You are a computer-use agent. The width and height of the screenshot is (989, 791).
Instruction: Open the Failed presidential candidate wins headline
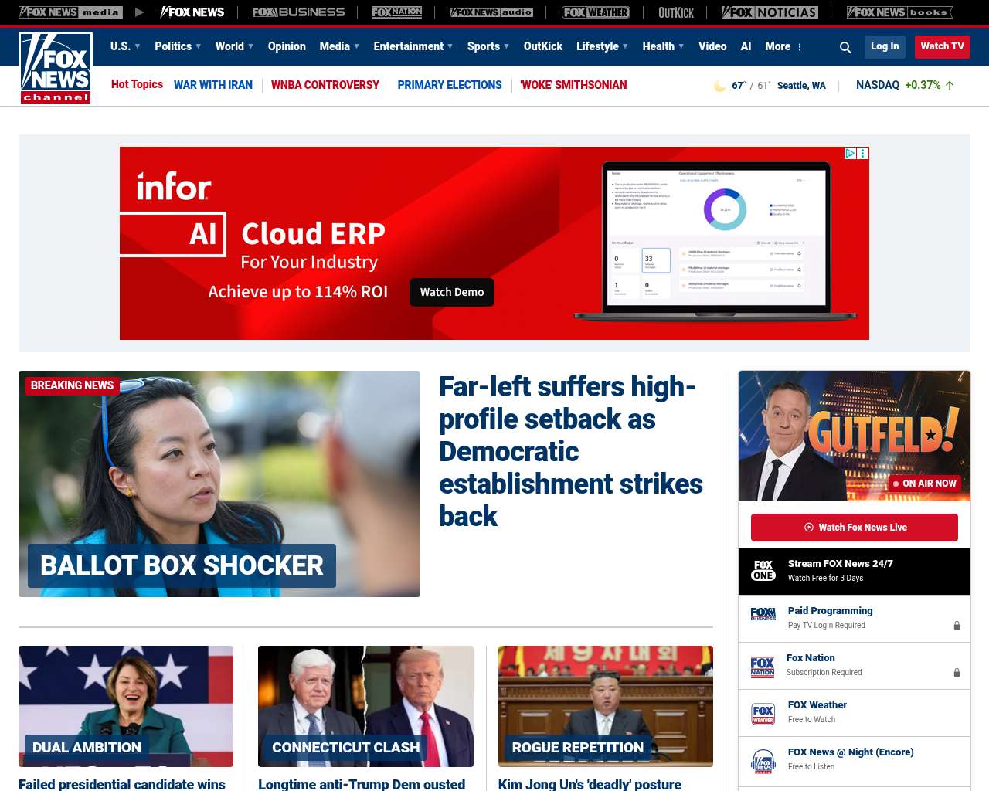[122, 784]
